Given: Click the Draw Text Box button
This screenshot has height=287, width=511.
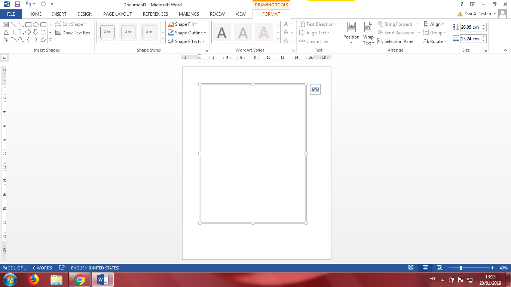Looking at the screenshot, I should click(x=74, y=33).
